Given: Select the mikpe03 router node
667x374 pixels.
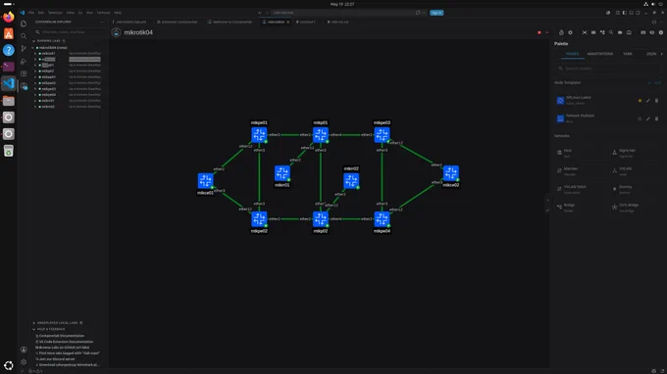Looking at the screenshot, I should (x=382, y=134).
